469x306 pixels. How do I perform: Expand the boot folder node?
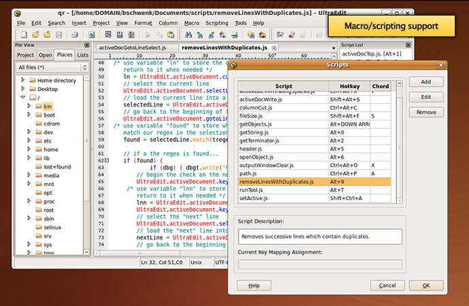(x=29, y=115)
